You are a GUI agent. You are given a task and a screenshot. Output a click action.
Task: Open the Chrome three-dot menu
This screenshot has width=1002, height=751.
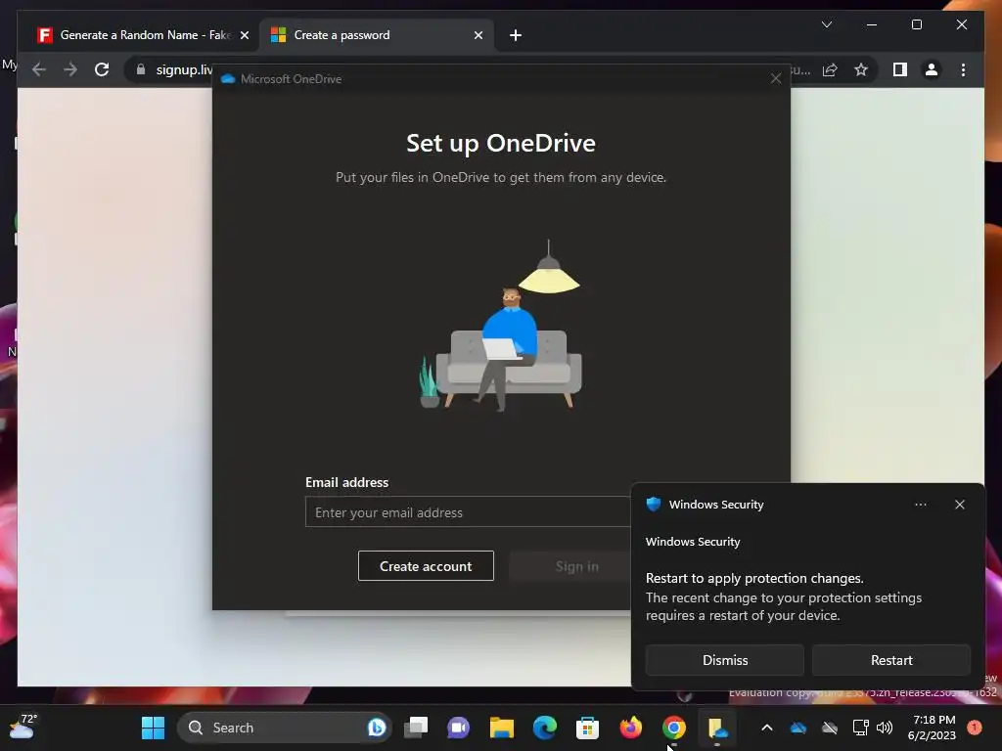click(x=963, y=69)
